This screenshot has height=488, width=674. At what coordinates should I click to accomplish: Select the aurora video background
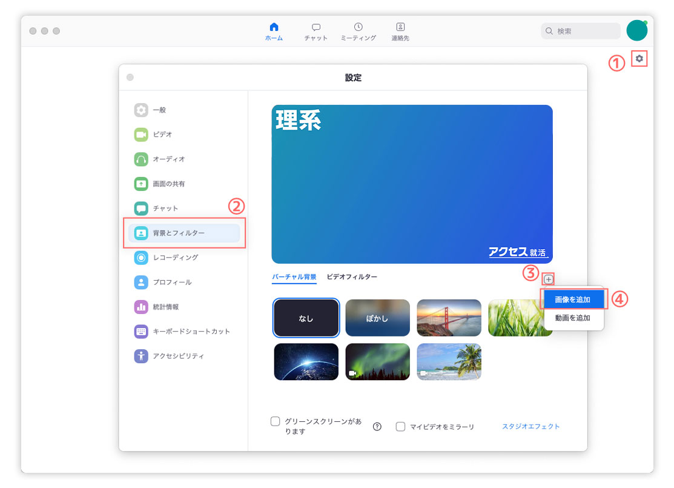tap(377, 362)
